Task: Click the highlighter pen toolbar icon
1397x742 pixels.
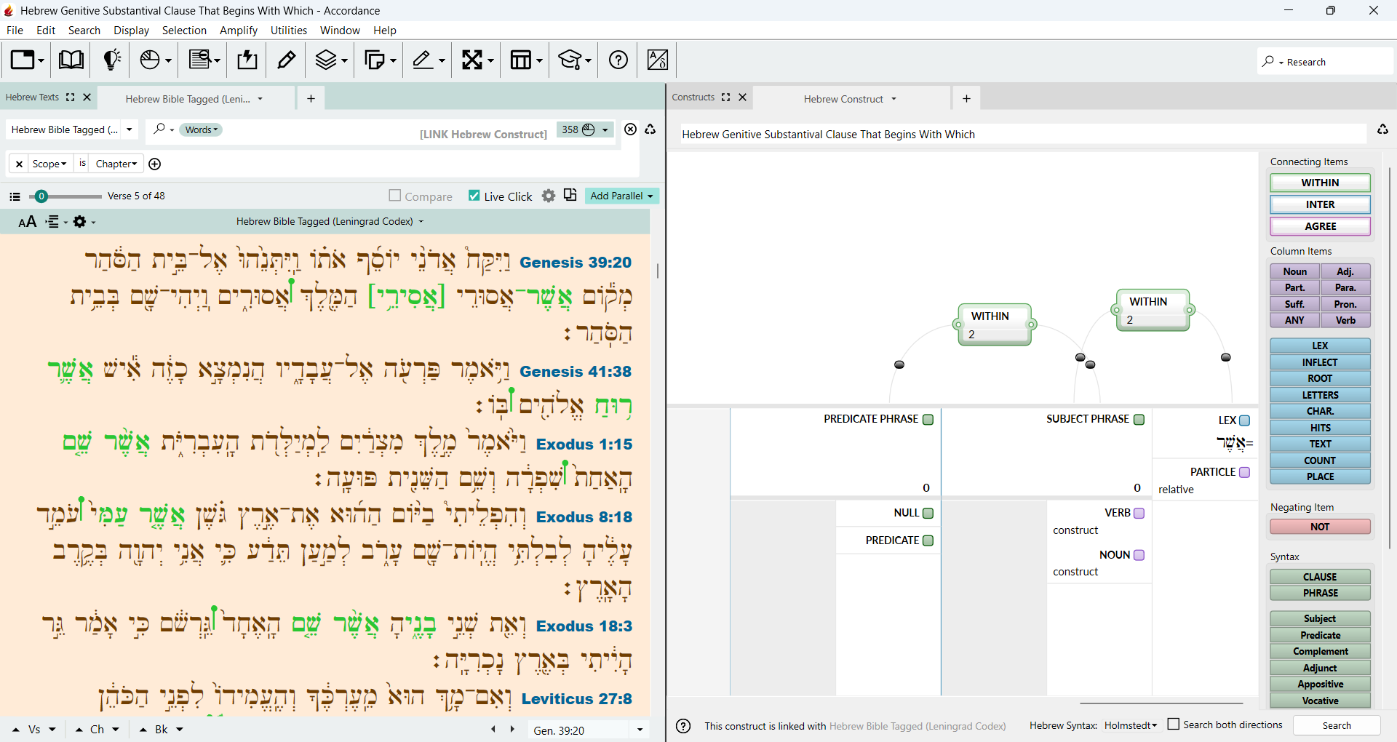Action: (x=287, y=60)
